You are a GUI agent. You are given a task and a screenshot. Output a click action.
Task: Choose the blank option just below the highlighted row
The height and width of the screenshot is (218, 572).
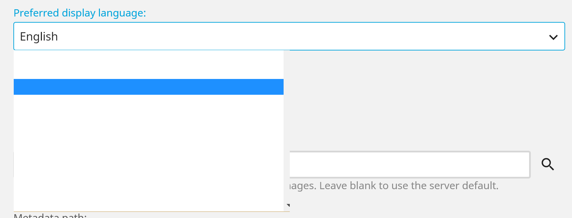148,102
